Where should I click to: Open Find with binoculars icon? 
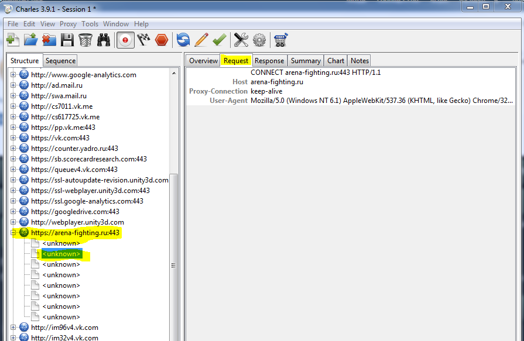coord(104,40)
